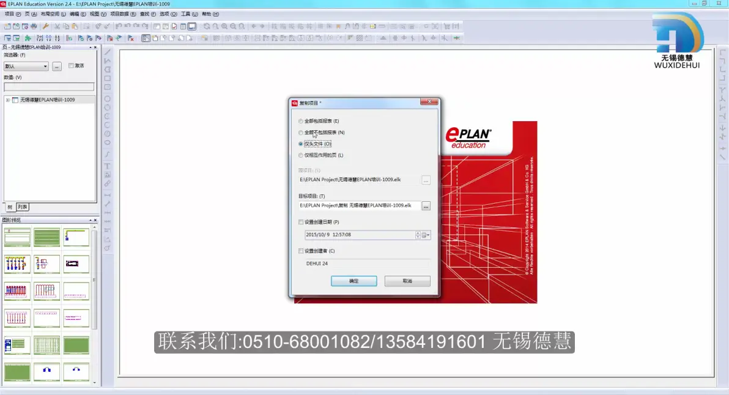This screenshot has width=729, height=395.
Task: Click the print icon in top toolbar
Action: click(x=34, y=26)
